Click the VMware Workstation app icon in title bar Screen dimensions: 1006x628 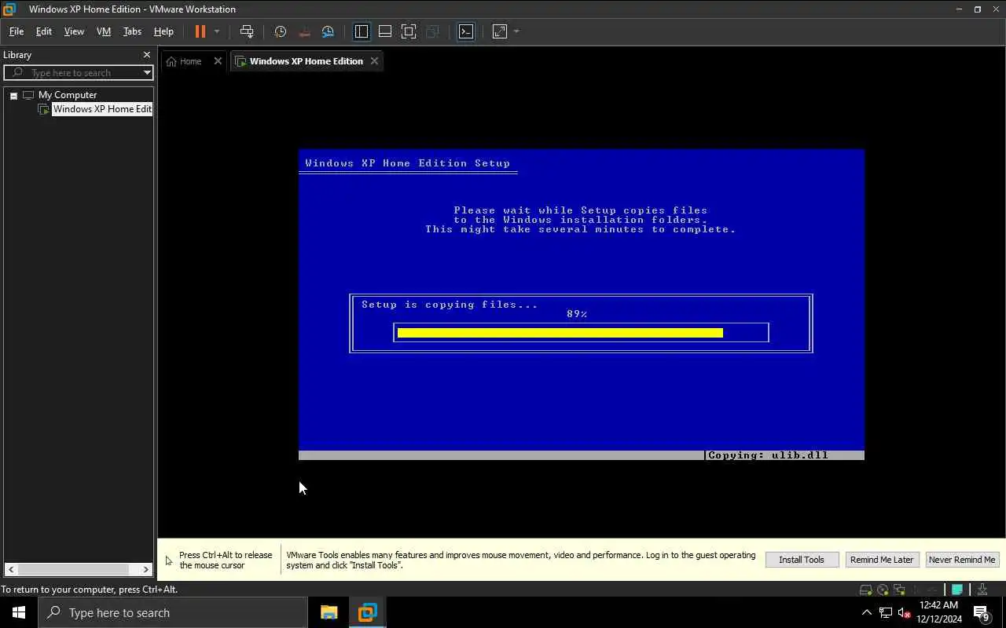(9, 9)
